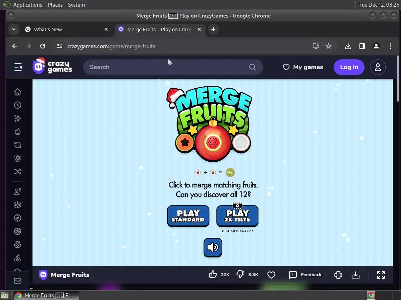Screen dimensions: 401x300
Task: Go to Home in the sidebar
Action: (18, 92)
